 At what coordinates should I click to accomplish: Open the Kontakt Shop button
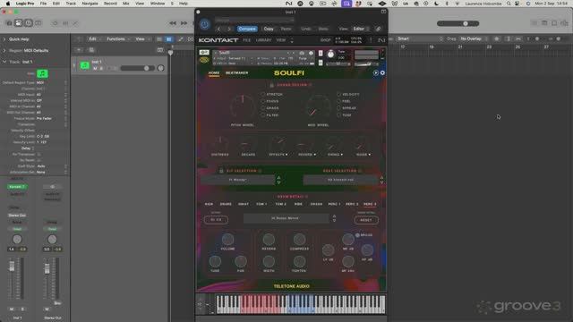(325, 40)
